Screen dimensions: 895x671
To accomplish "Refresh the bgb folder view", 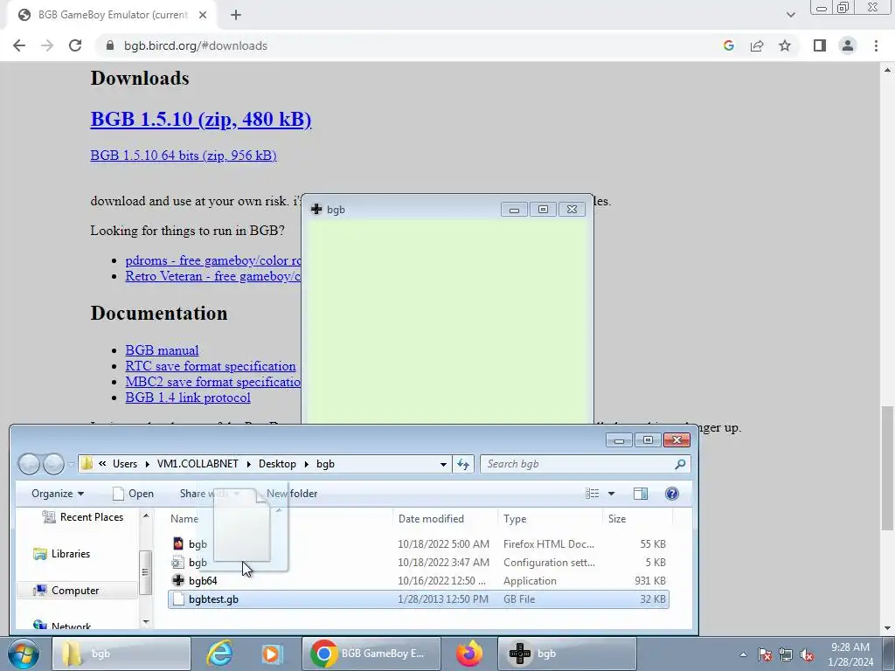I will (463, 465).
